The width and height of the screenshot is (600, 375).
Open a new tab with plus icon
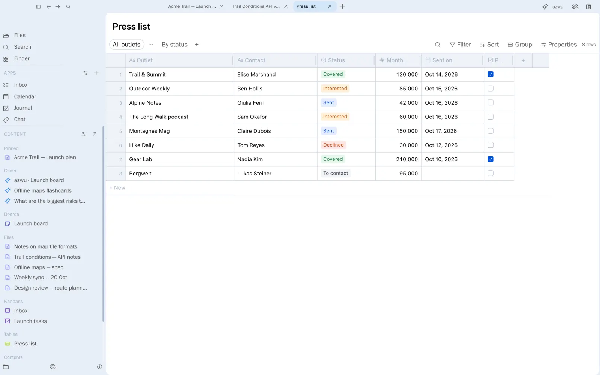pos(342,6)
